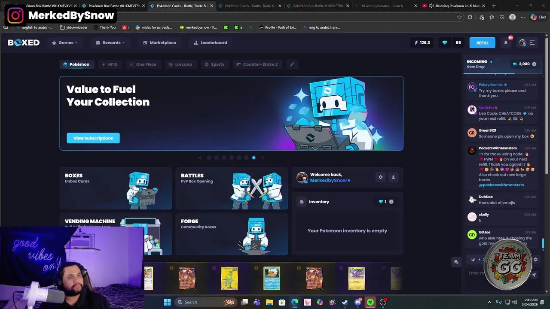The height and width of the screenshot is (309, 550).
Task: Go to next banner slide arrow
Action: click(x=263, y=158)
